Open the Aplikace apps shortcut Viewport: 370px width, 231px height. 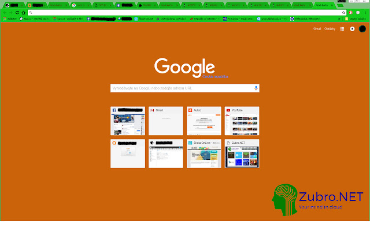pyautogui.click(x=10, y=19)
